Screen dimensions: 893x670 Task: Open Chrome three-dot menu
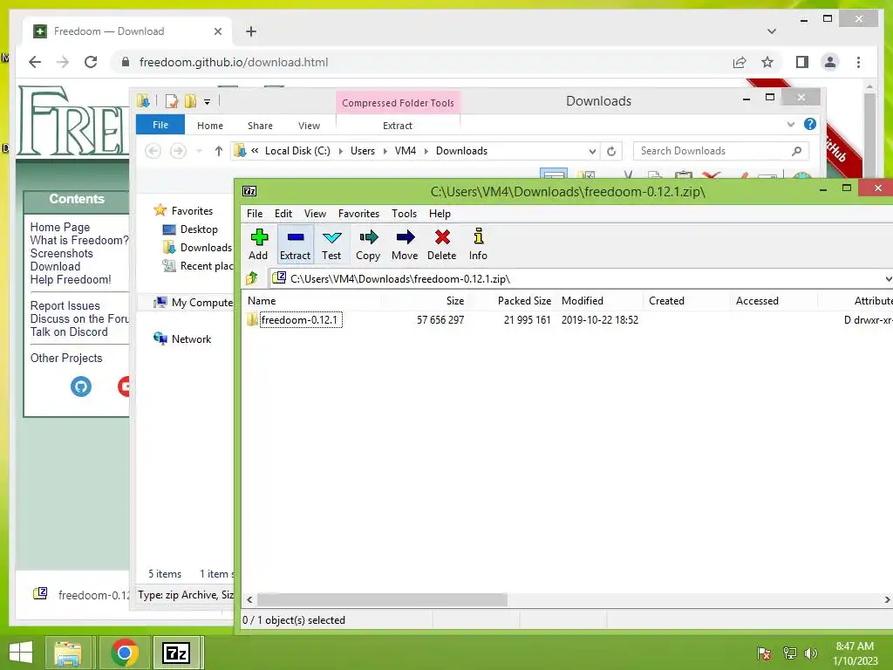coord(859,62)
